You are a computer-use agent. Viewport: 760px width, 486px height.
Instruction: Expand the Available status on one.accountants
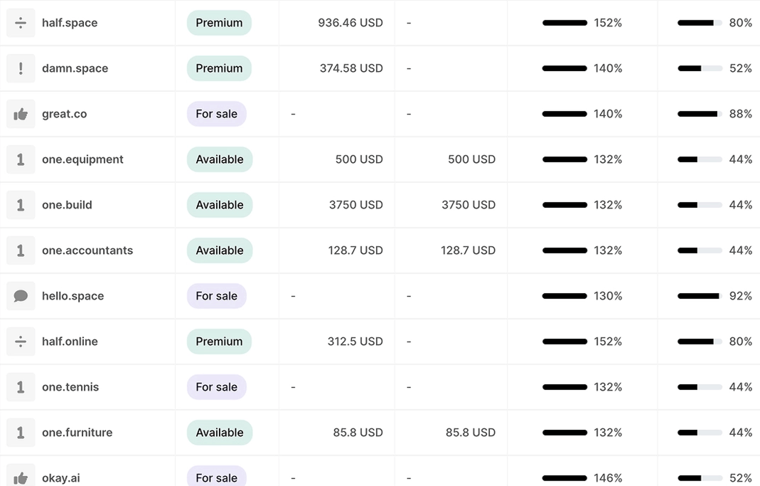tap(219, 250)
